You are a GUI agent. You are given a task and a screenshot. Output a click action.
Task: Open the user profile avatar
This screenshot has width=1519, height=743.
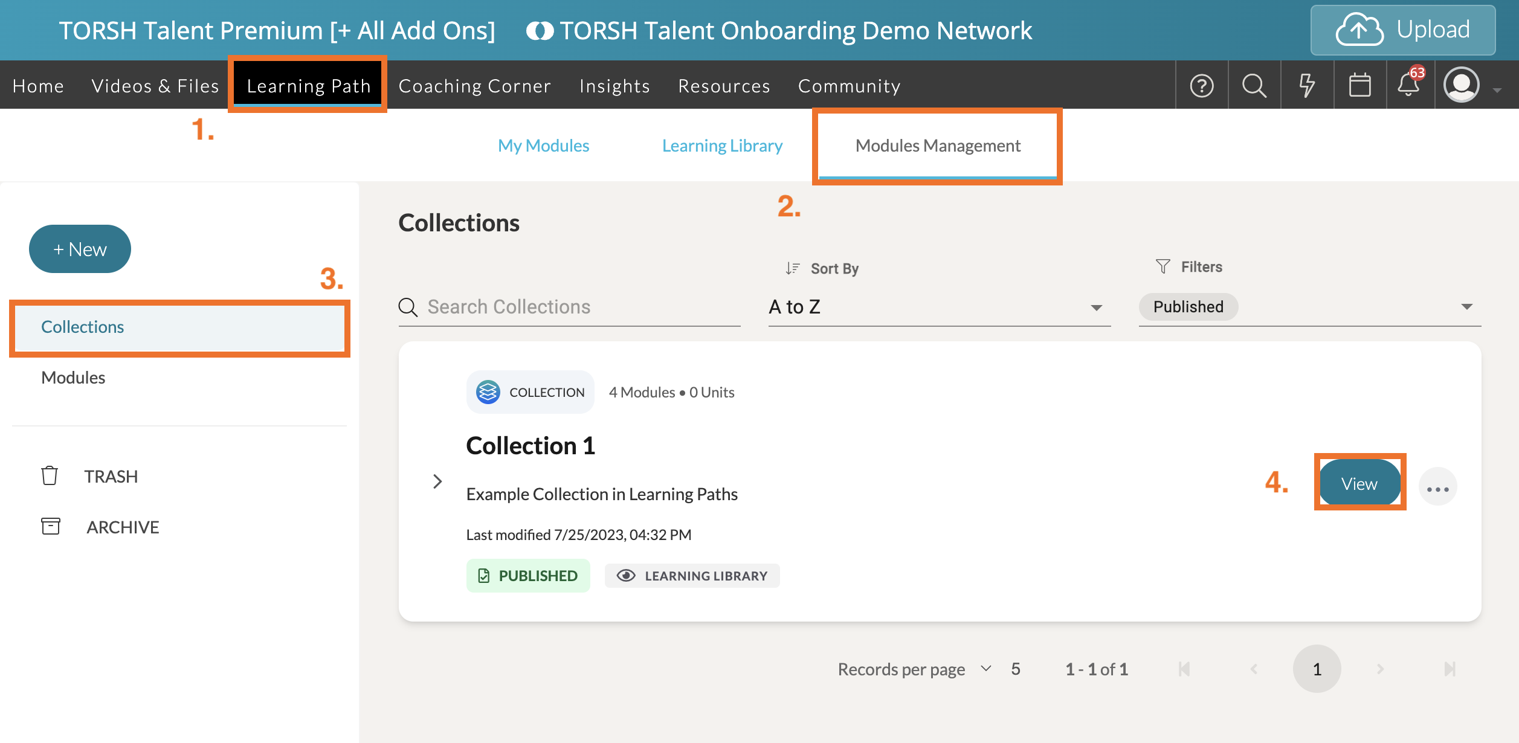[x=1462, y=85]
